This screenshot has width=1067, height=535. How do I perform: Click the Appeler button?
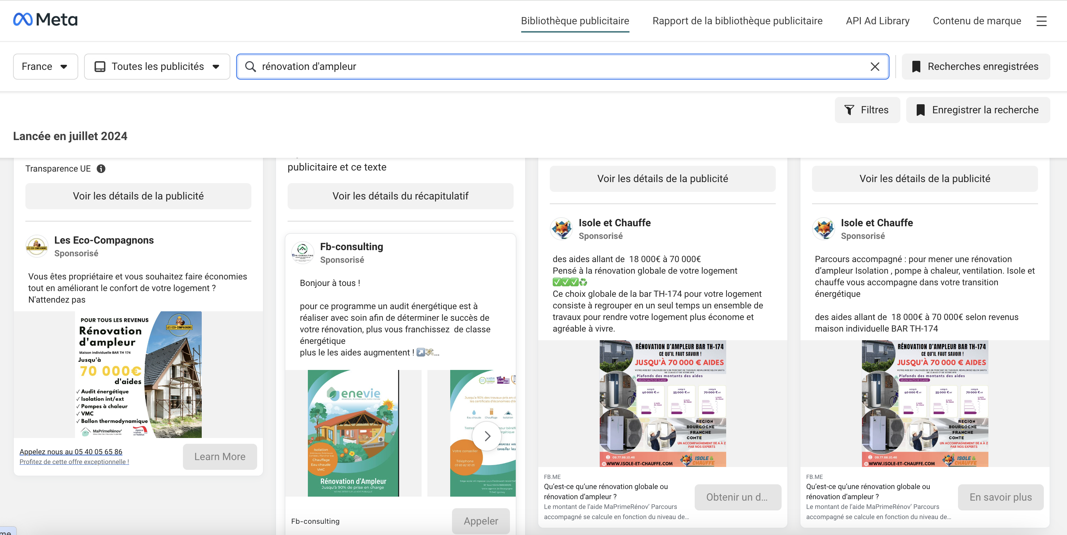481,521
